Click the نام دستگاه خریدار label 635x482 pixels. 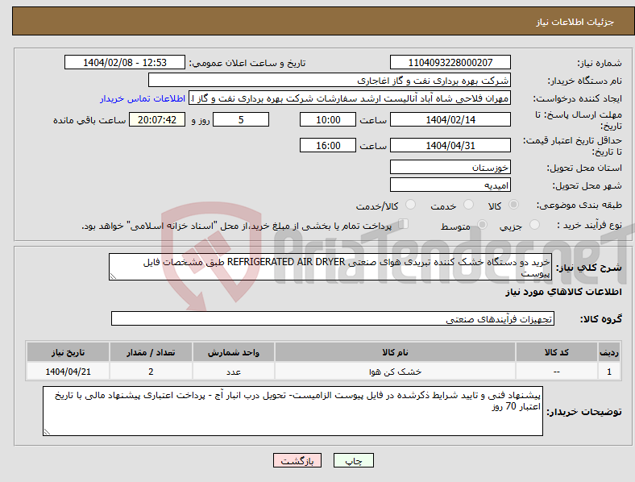point(585,81)
